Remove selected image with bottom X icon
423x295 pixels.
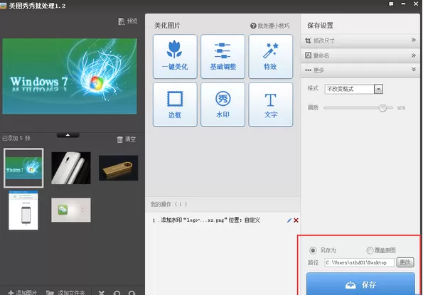[102, 293]
